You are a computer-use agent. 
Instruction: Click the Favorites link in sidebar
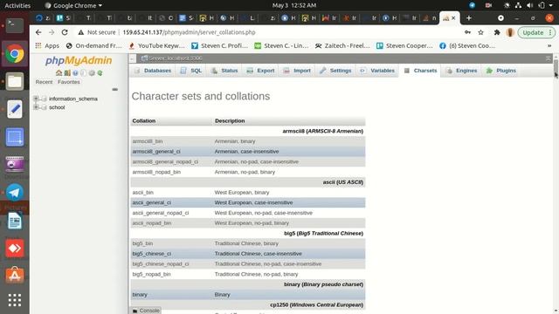[x=69, y=82]
